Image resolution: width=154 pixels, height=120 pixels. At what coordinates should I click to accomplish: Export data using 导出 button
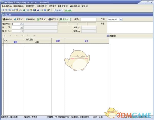coord(42,19)
